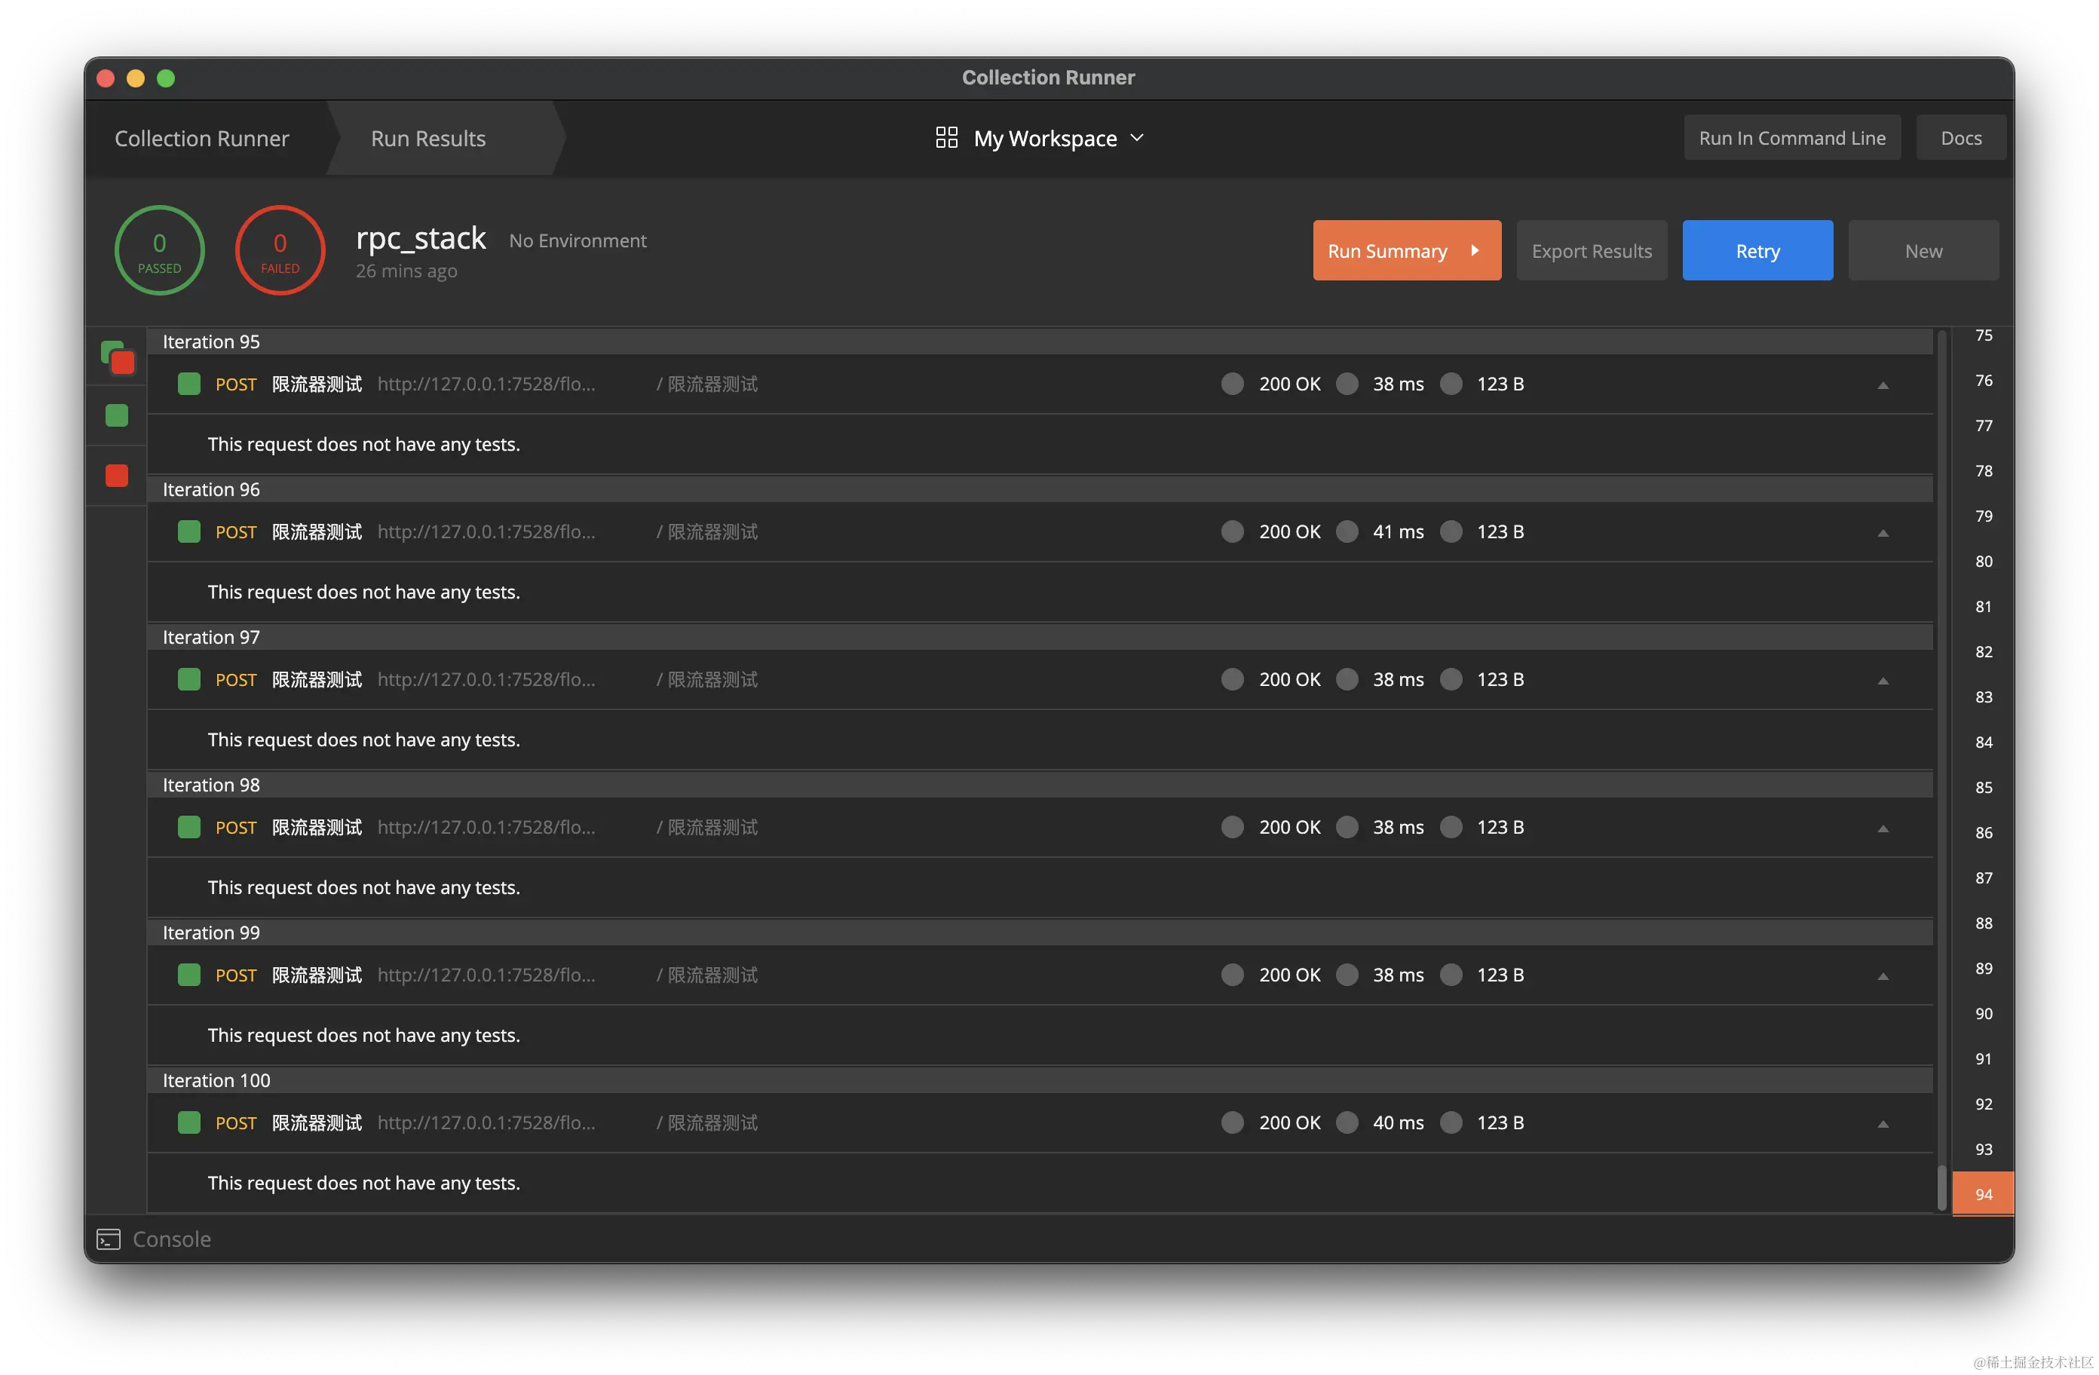Click response time dot beside 41 ms

tap(1347, 531)
